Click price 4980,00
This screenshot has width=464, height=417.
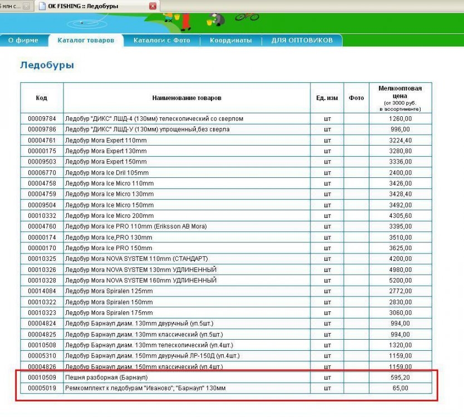coord(400,270)
